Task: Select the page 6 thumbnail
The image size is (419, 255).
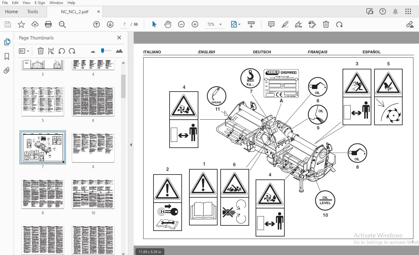Action: click(x=93, y=101)
